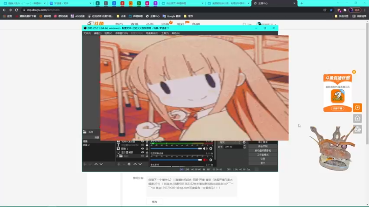Click the 立即下载 button in the Douyu ad

[338, 109]
